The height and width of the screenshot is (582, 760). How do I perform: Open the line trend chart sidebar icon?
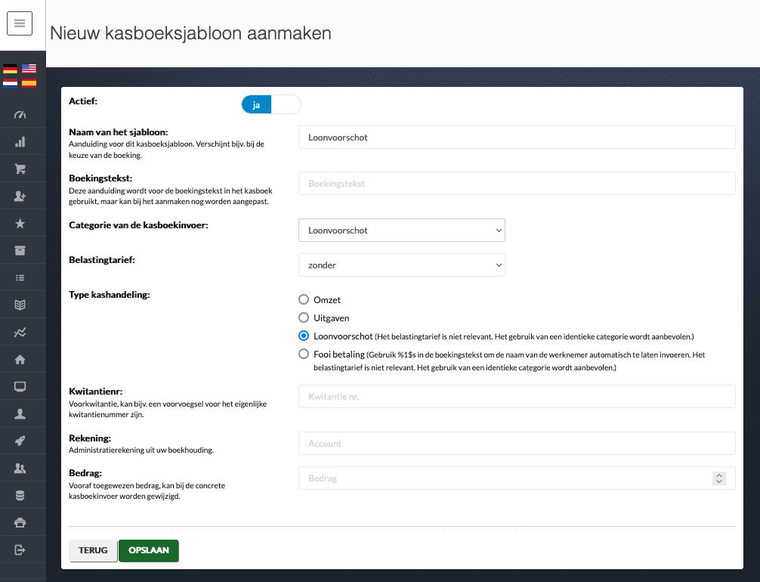point(20,333)
